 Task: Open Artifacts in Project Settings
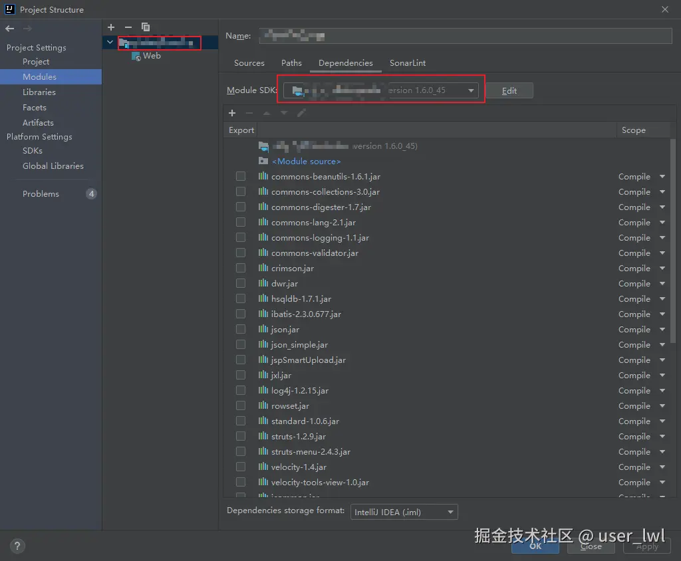(38, 122)
